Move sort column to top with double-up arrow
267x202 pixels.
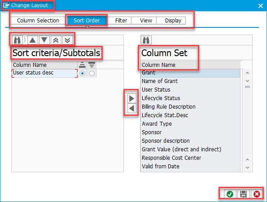56,40
